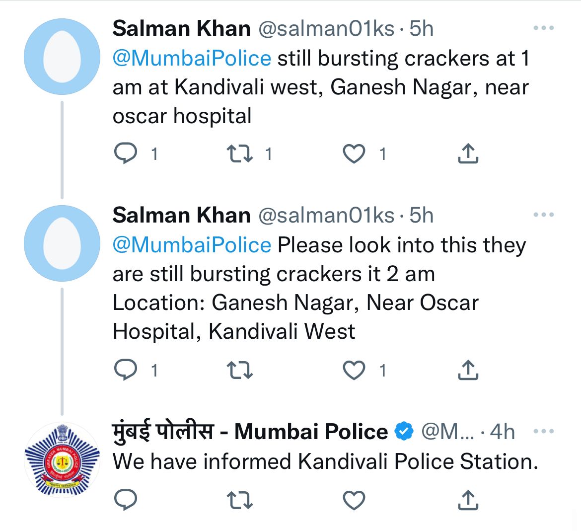This screenshot has height=531, width=581.
Task: Retweet the Mumbai Police response
Action: (240, 500)
